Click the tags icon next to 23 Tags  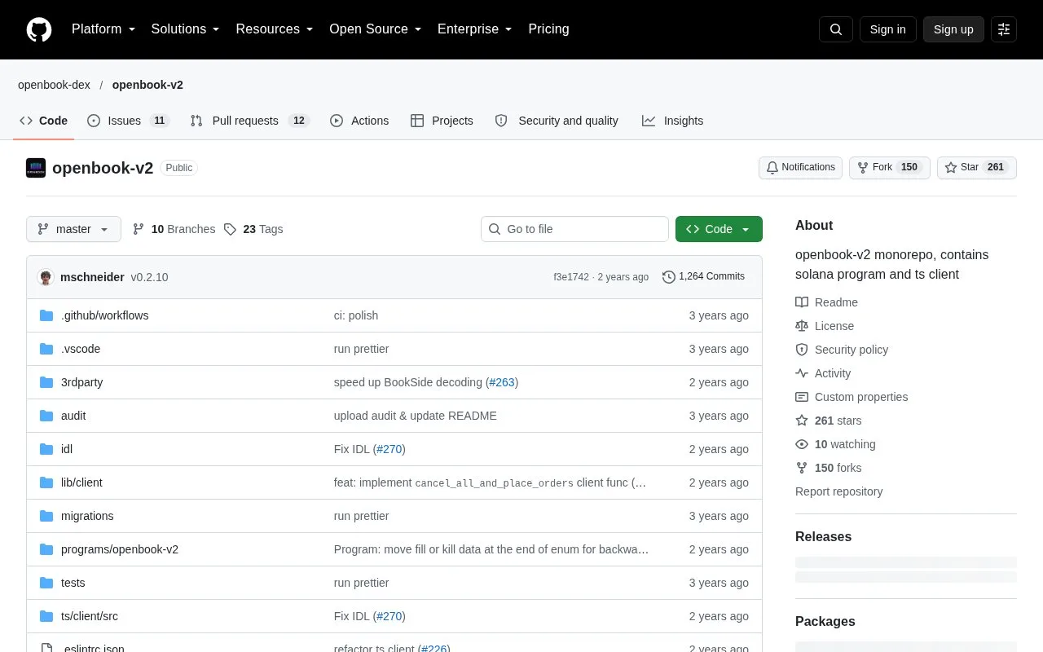click(230, 229)
